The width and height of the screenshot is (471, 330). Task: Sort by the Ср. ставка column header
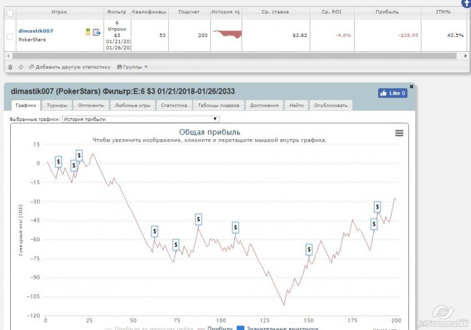pyautogui.click(x=275, y=12)
